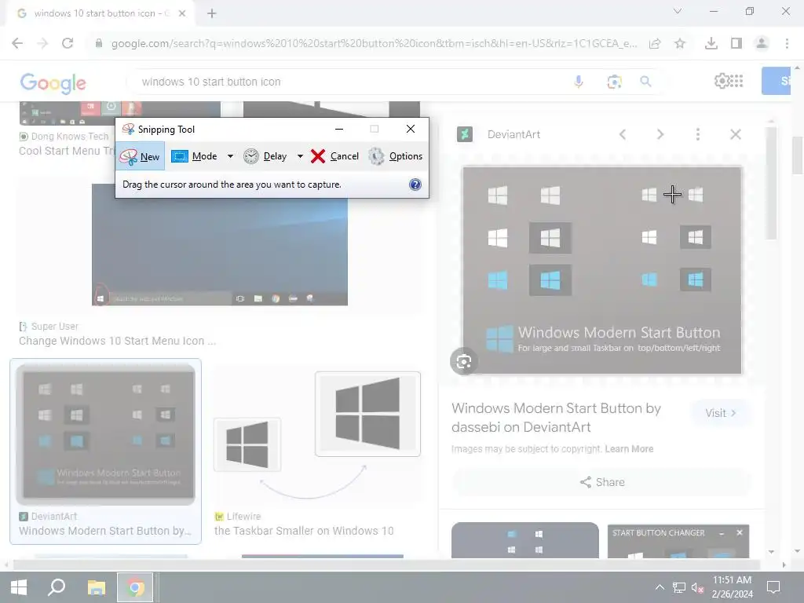The height and width of the screenshot is (603, 804).
Task: Click the Google logo
Action: [x=53, y=83]
